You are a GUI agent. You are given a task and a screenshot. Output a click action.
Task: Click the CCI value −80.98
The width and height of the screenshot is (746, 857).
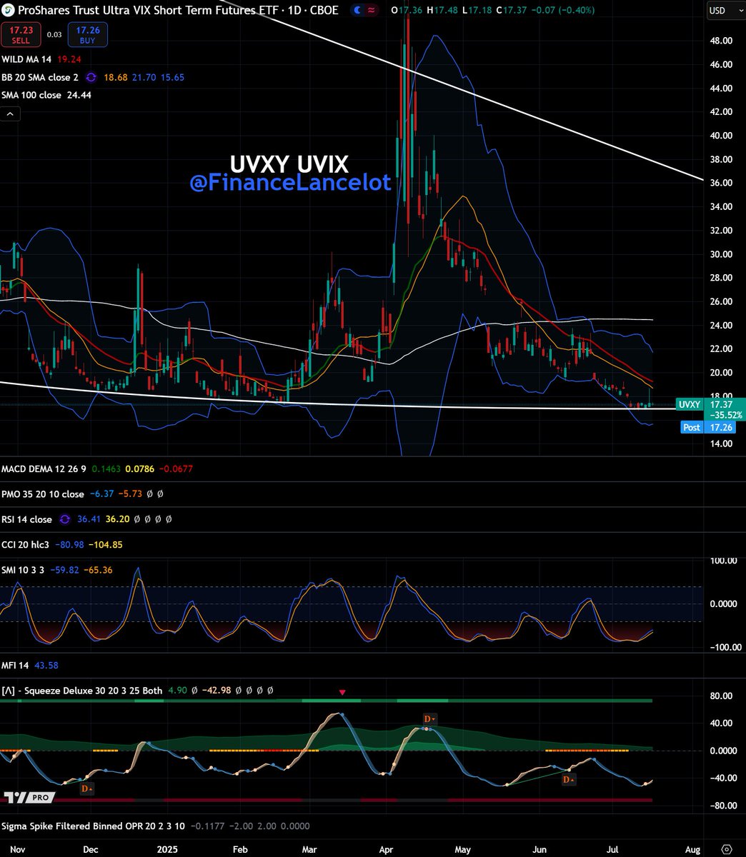click(x=69, y=545)
